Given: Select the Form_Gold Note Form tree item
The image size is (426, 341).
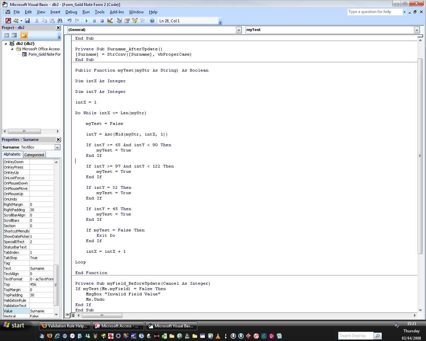Looking at the screenshot, I should tap(41, 54).
